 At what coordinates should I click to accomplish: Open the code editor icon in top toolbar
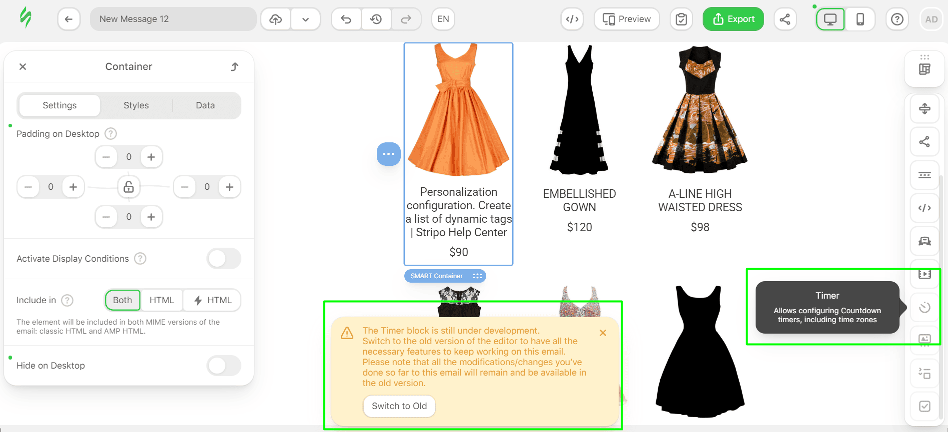[572, 19]
